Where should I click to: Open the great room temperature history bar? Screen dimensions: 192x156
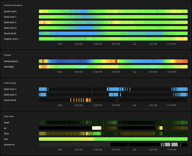pos(113,11)
